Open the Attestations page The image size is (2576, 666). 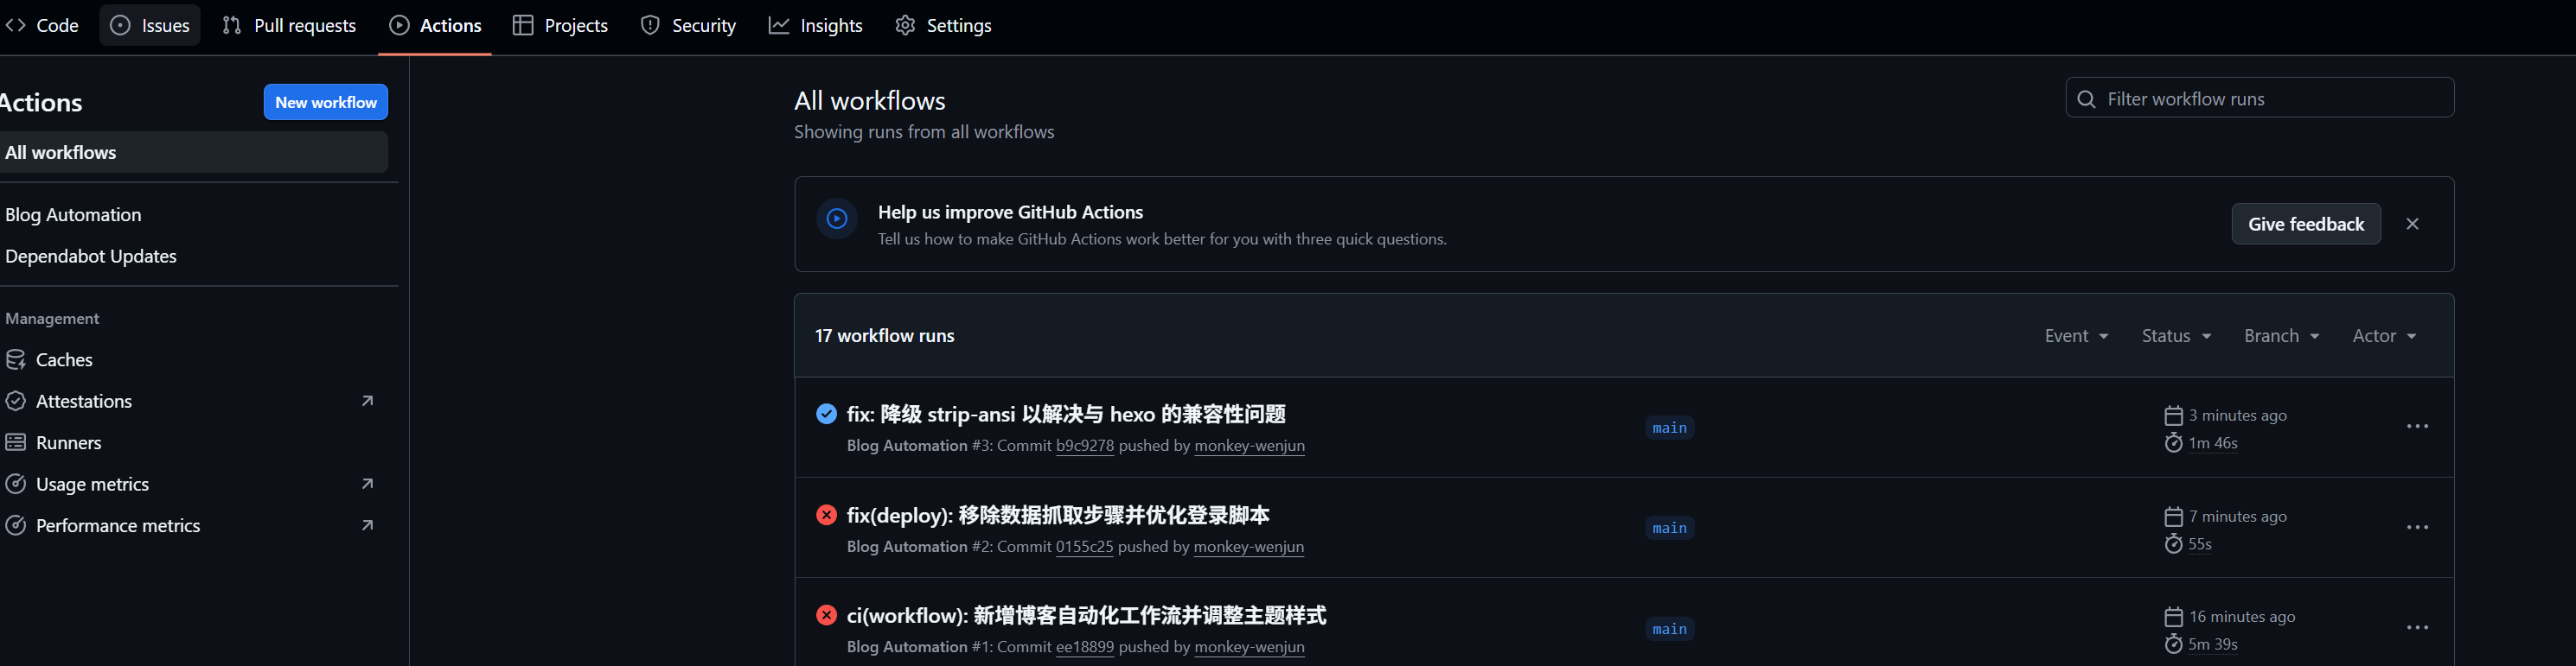(x=84, y=402)
